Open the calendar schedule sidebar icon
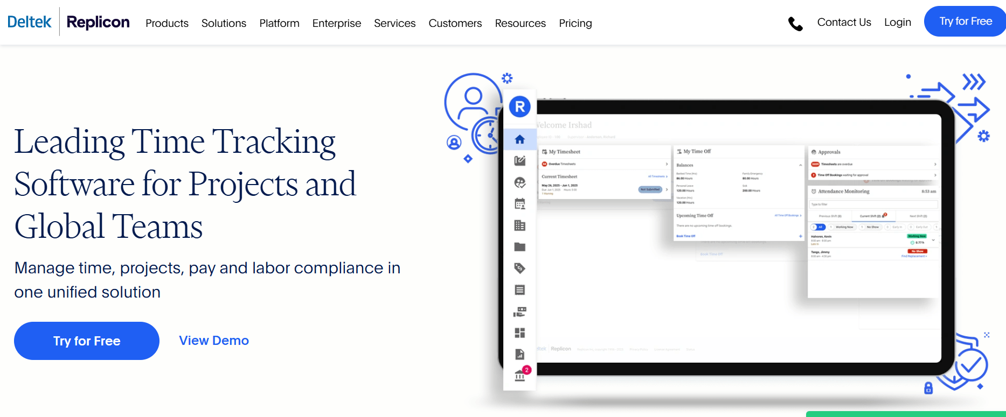 coord(519,204)
